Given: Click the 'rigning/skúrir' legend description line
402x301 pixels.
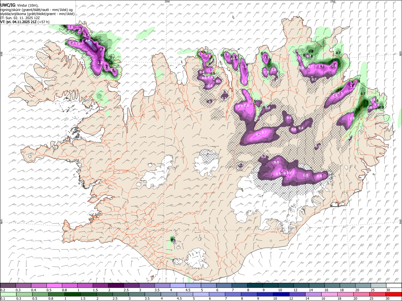Looking at the screenshot, I should (36, 9).
